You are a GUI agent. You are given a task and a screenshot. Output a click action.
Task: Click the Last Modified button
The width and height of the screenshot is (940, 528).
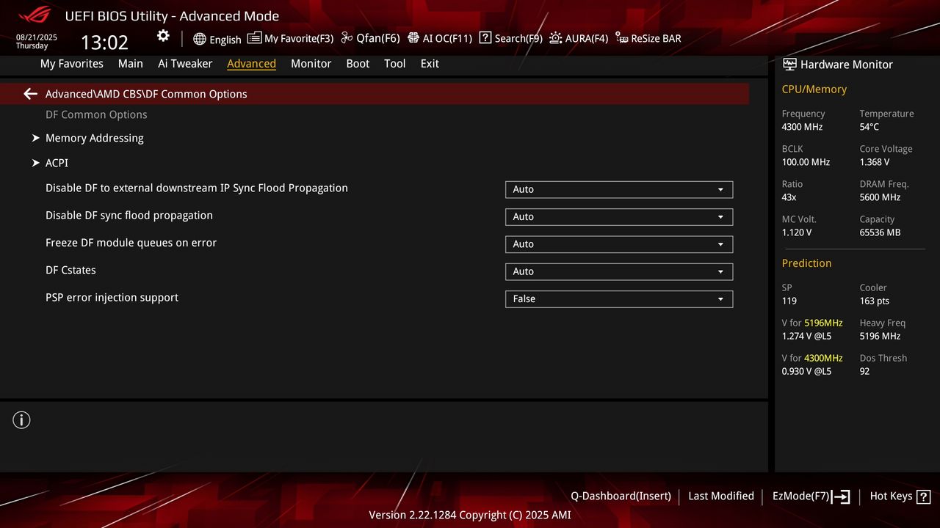(720, 496)
